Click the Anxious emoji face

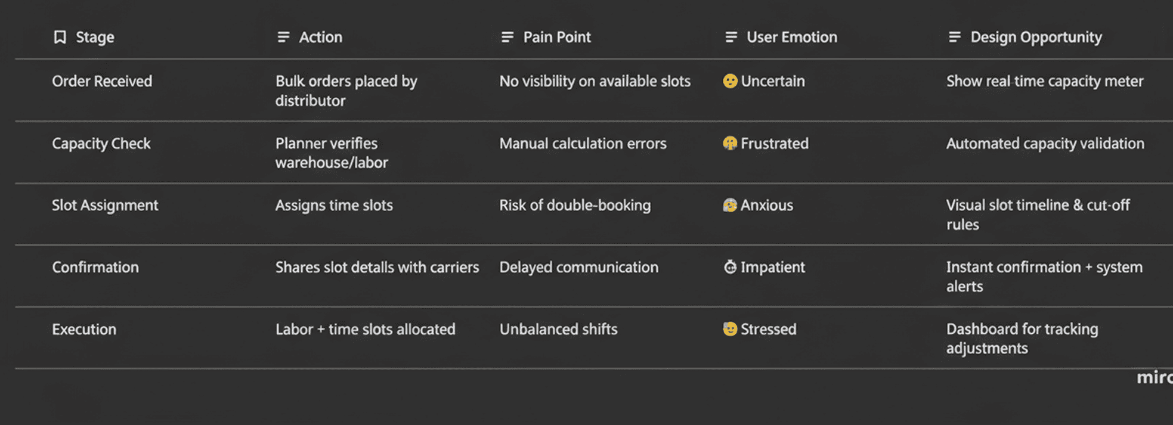(x=730, y=206)
